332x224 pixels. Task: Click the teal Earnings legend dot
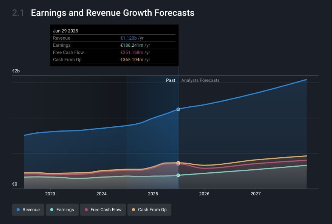(x=52, y=210)
